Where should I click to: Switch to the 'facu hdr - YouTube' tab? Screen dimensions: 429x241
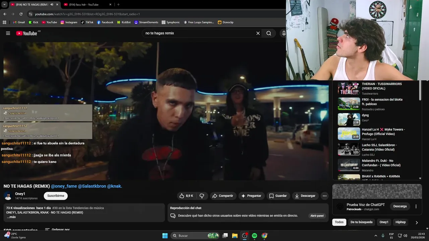(88, 5)
